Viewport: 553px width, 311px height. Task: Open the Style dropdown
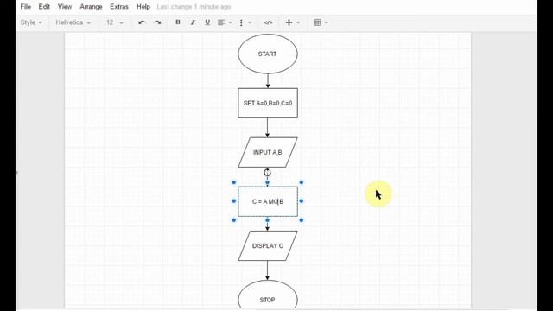click(x=31, y=22)
